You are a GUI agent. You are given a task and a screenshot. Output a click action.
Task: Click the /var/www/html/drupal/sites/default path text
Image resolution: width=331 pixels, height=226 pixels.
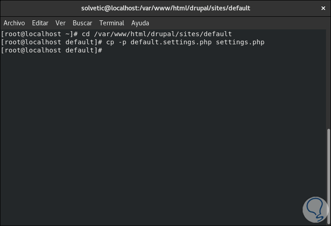point(163,34)
